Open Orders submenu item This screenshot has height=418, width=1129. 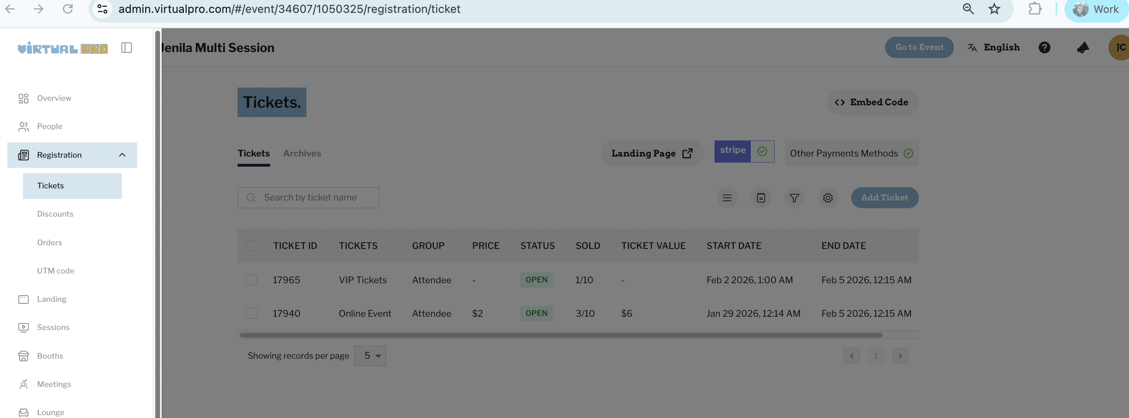[x=49, y=242]
